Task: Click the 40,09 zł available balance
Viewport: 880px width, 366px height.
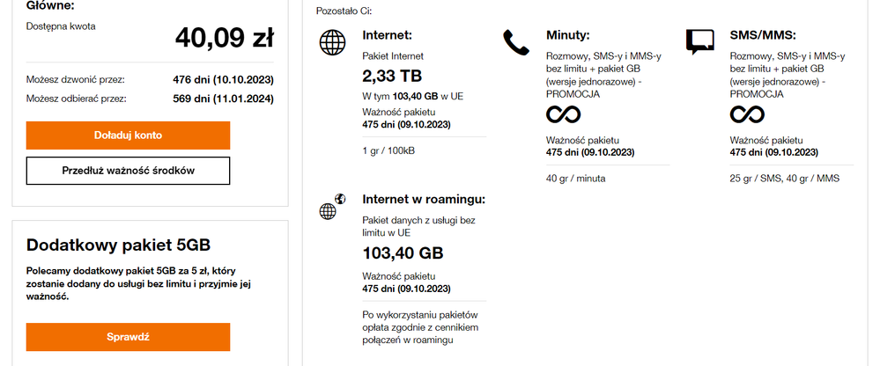Action: click(224, 38)
